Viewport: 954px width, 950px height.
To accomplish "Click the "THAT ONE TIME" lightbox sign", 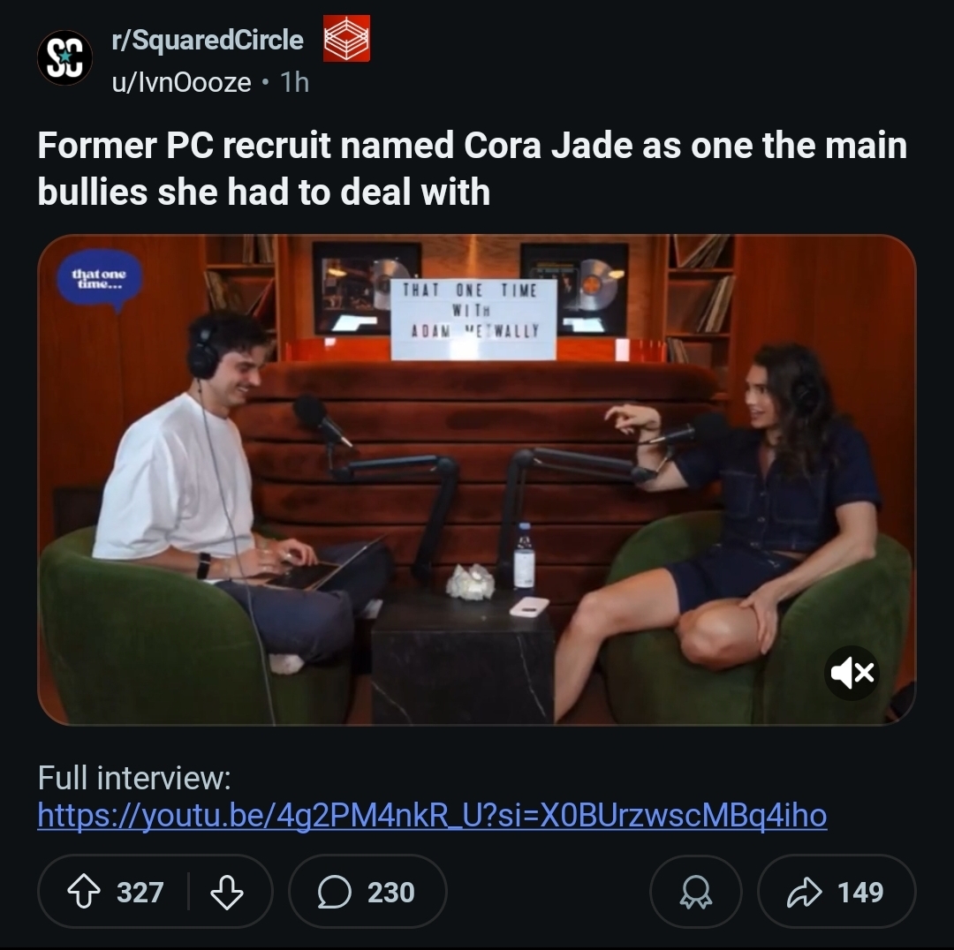I will (473, 320).
